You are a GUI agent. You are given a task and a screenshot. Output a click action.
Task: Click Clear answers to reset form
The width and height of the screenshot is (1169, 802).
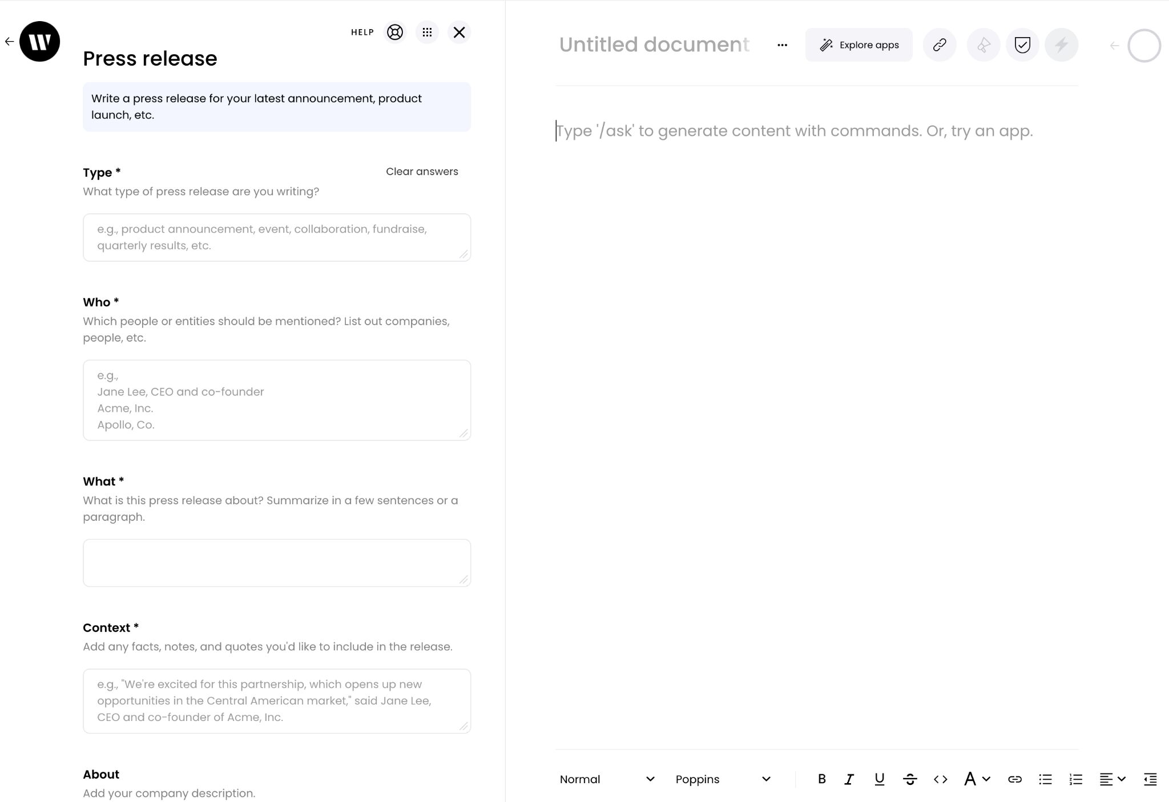pyautogui.click(x=422, y=172)
